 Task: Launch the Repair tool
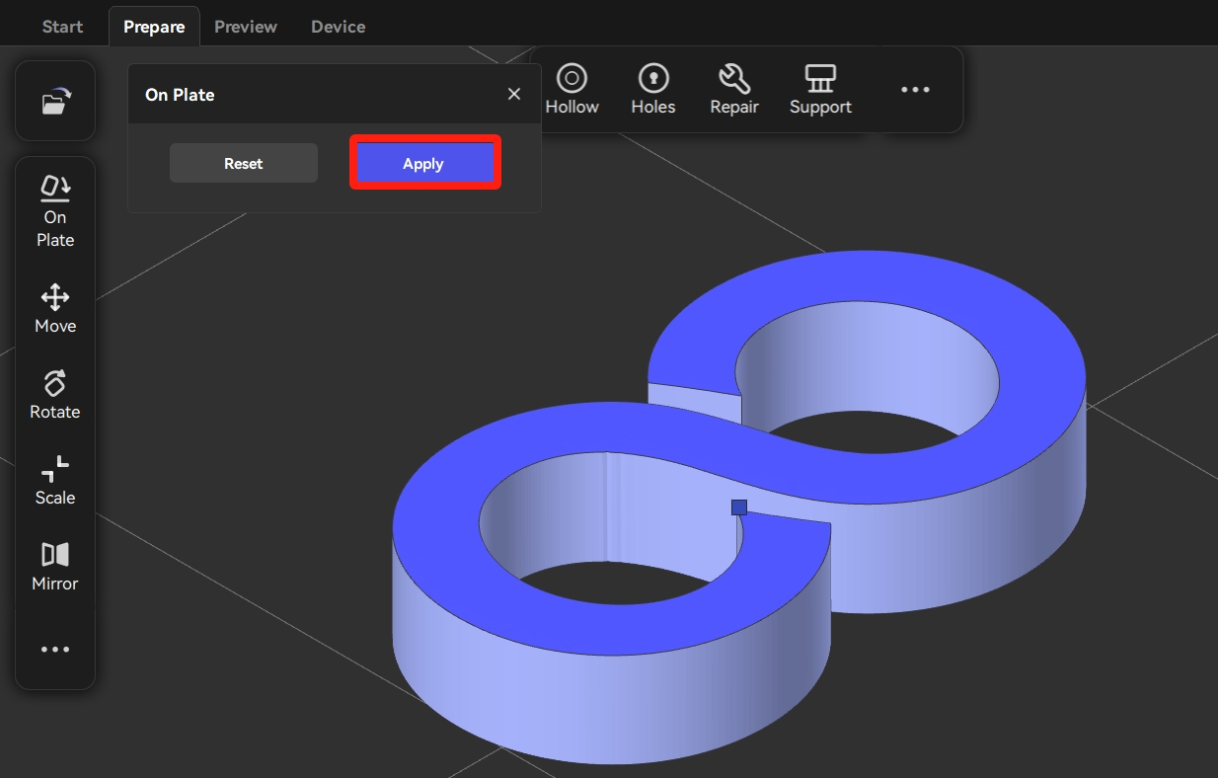coord(733,90)
